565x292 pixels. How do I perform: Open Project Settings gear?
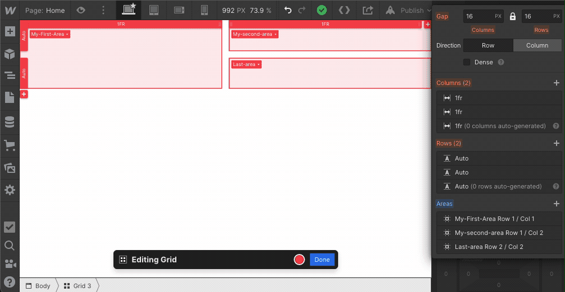pyautogui.click(x=10, y=190)
